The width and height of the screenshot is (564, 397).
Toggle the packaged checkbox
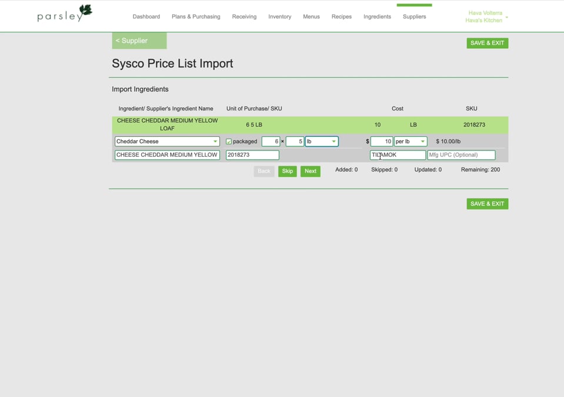229,141
